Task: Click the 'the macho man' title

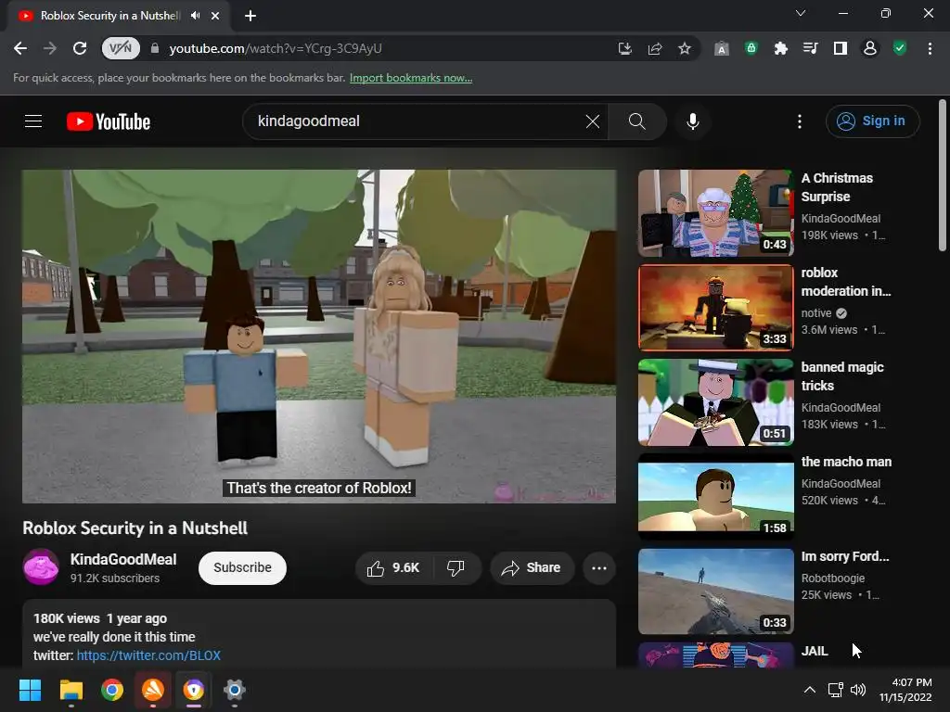Action: [846, 462]
